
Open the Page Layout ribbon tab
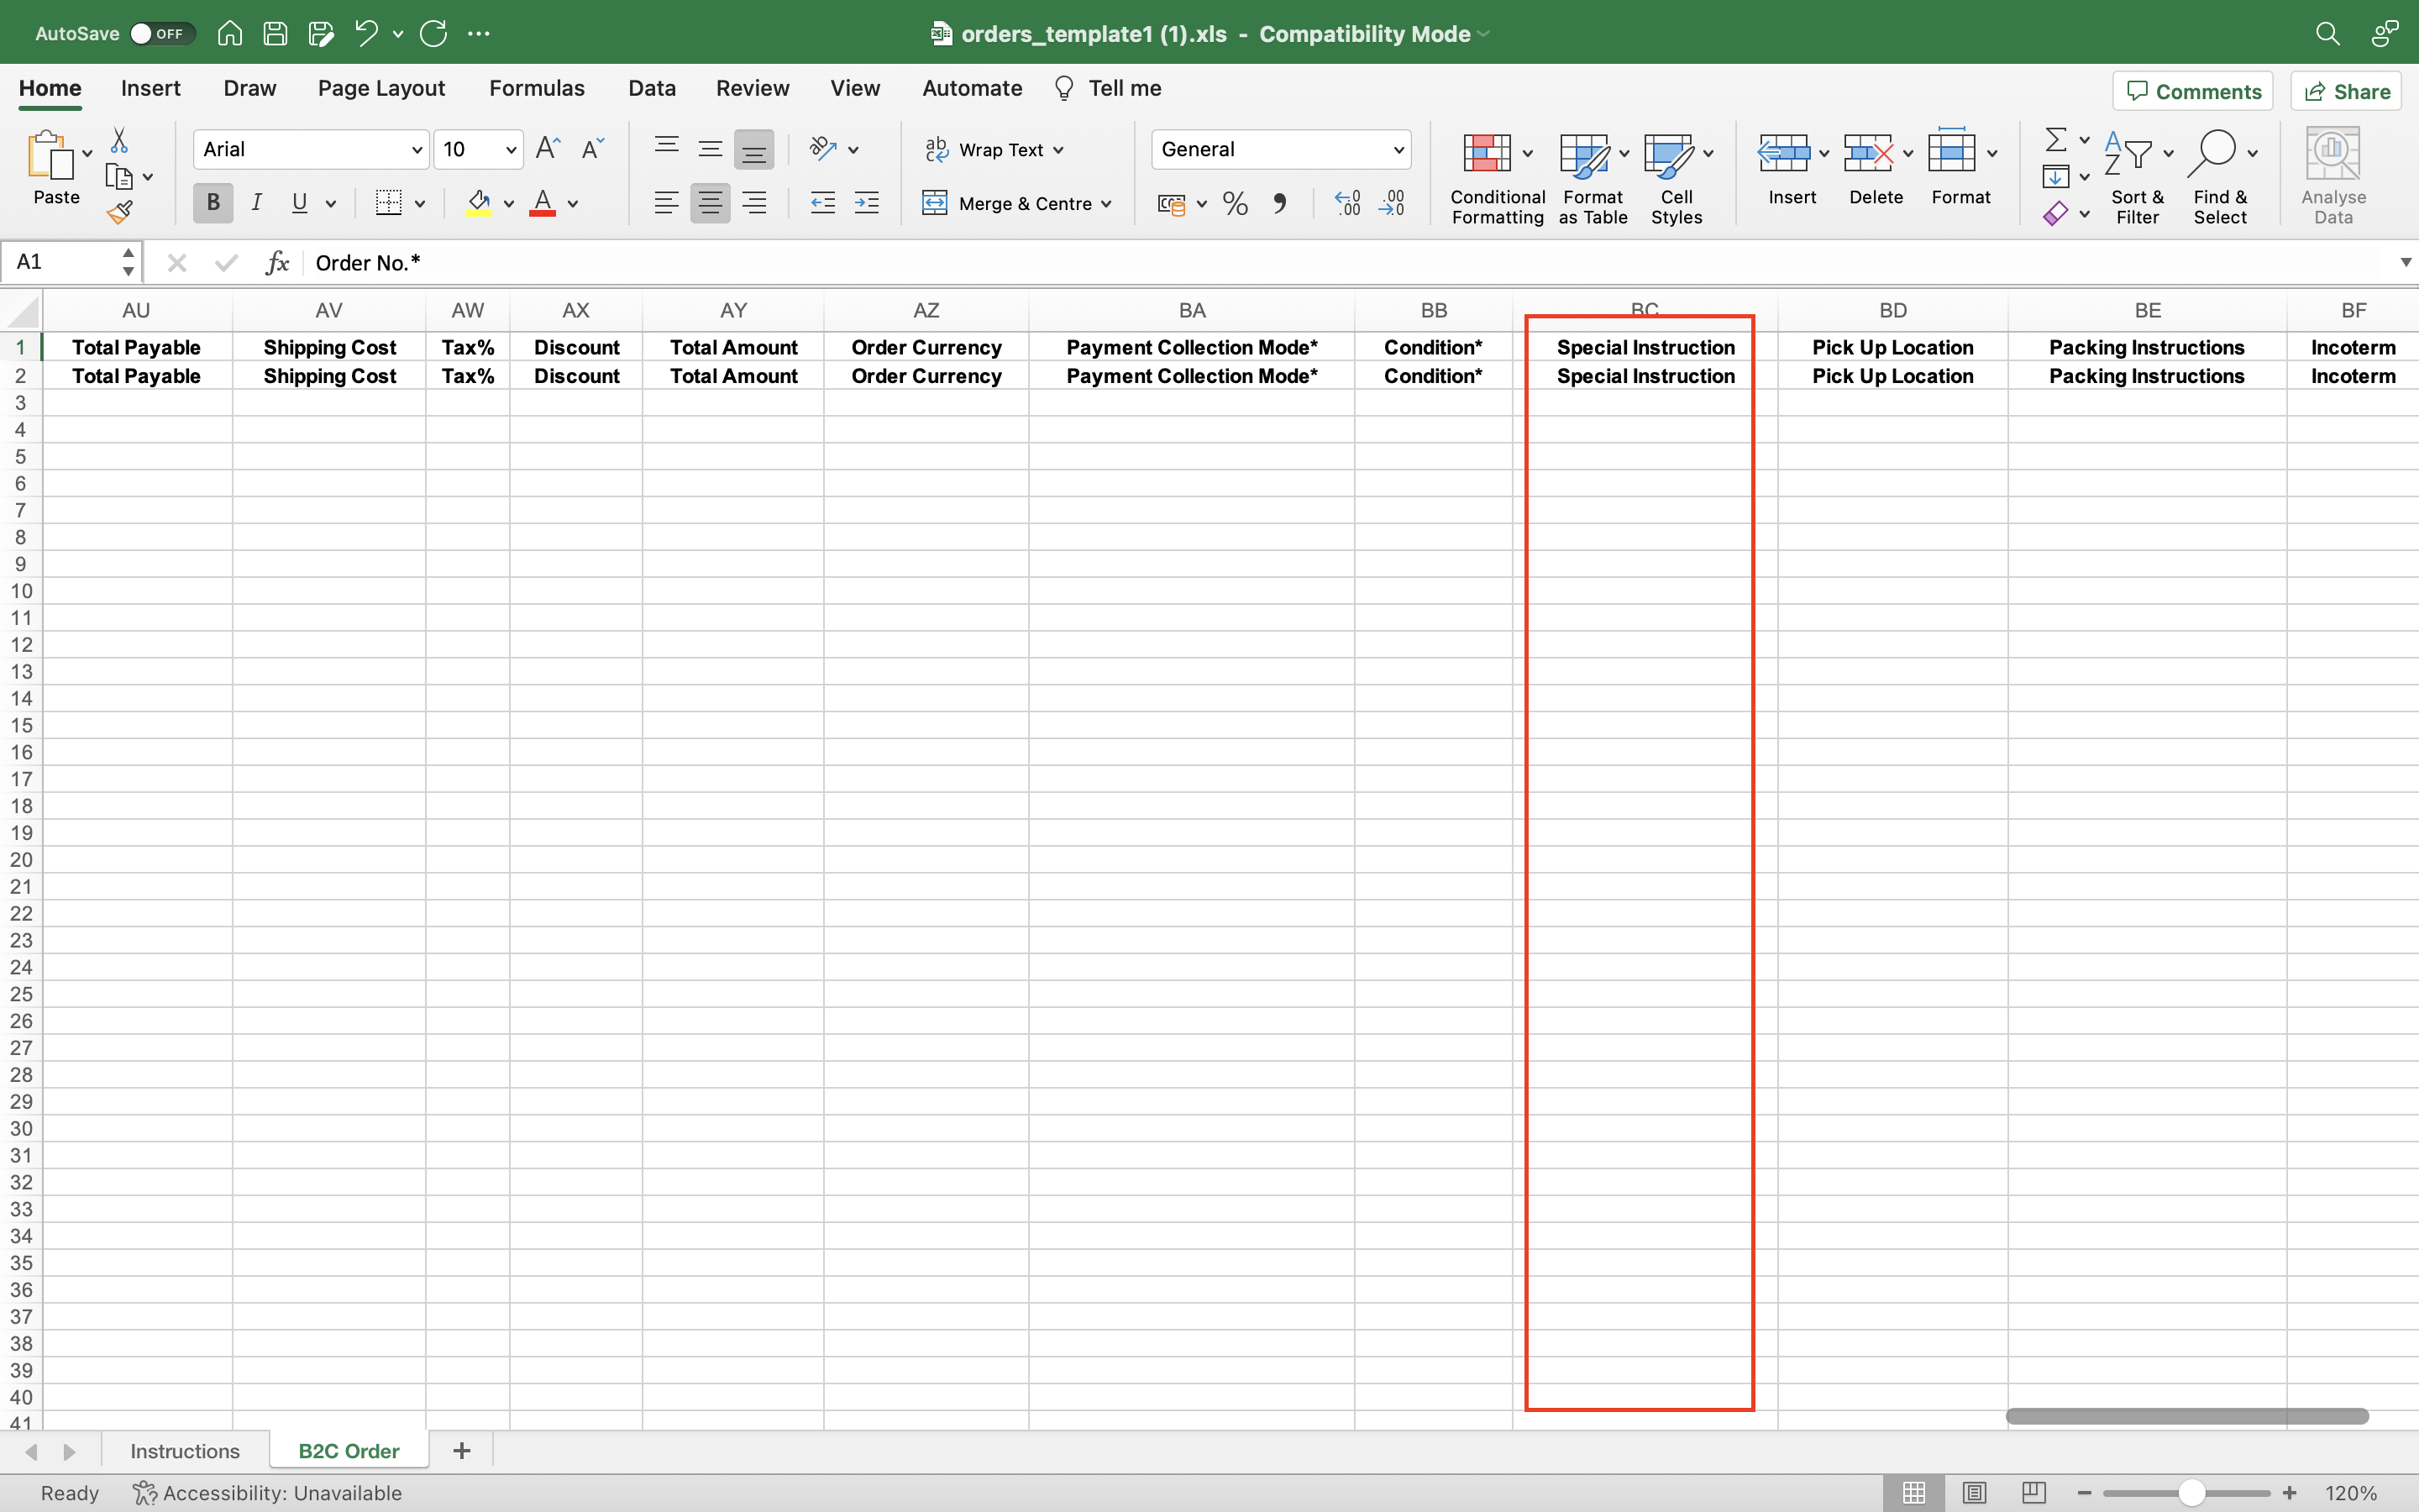380,88
